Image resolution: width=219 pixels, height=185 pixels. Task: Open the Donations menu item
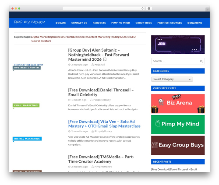194,23
